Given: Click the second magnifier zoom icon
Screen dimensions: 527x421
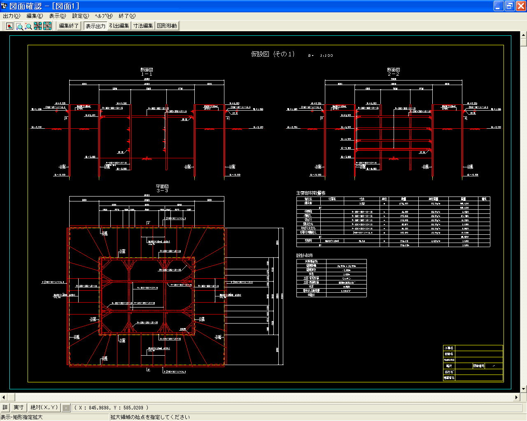Looking at the screenshot, I should (28, 26).
